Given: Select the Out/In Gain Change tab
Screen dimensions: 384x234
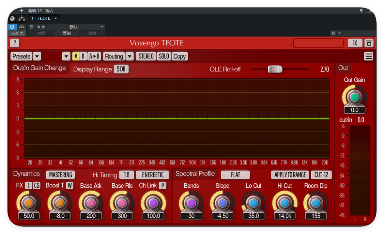Looking at the screenshot, I should (x=39, y=68).
